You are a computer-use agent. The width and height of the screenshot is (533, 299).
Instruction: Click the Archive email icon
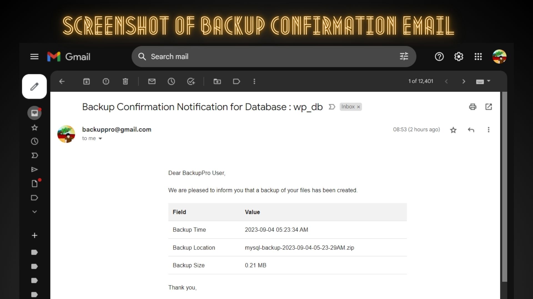[86, 81]
